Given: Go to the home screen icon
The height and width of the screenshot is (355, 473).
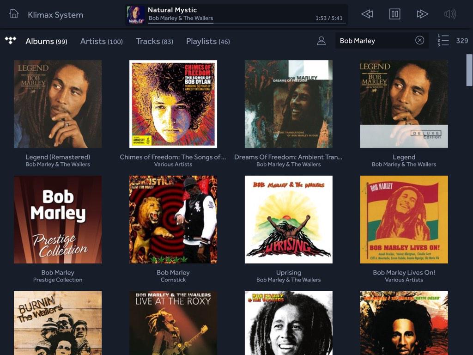Looking at the screenshot, I should point(14,14).
